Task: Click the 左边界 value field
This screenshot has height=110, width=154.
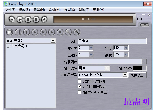Action: coord(84,48)
